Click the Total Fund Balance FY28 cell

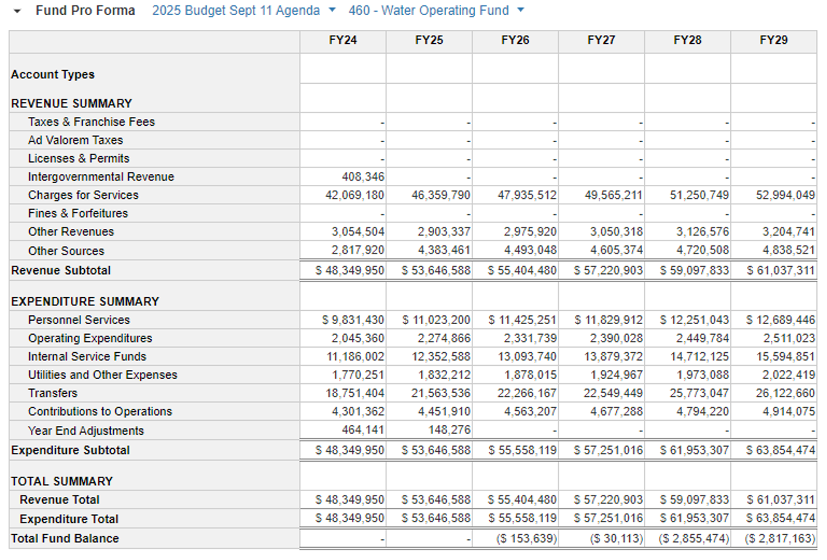694,538
